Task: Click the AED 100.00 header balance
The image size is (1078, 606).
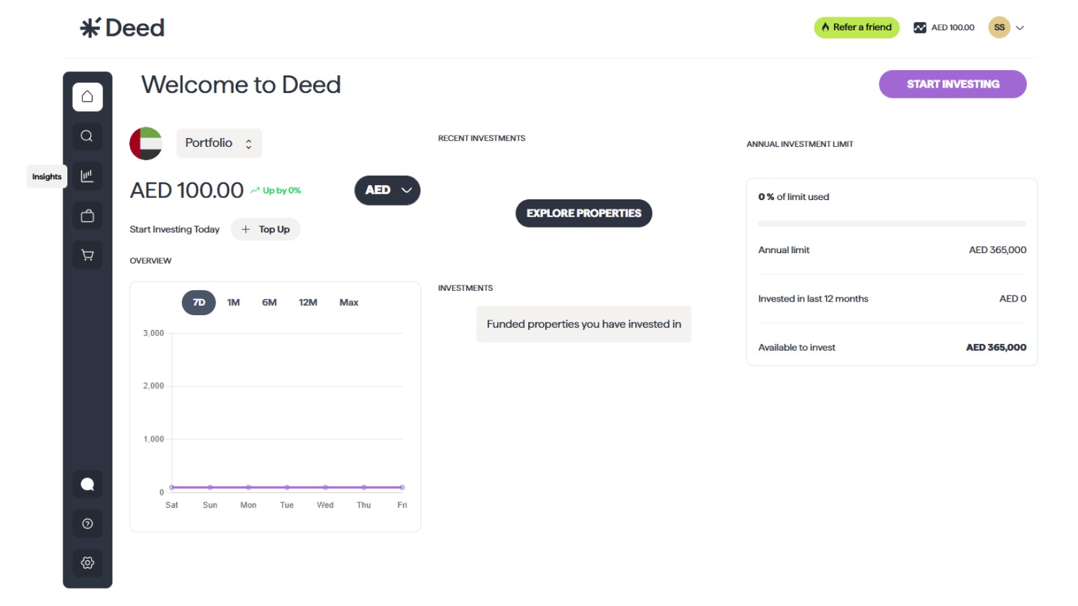Action: (953, 28)
